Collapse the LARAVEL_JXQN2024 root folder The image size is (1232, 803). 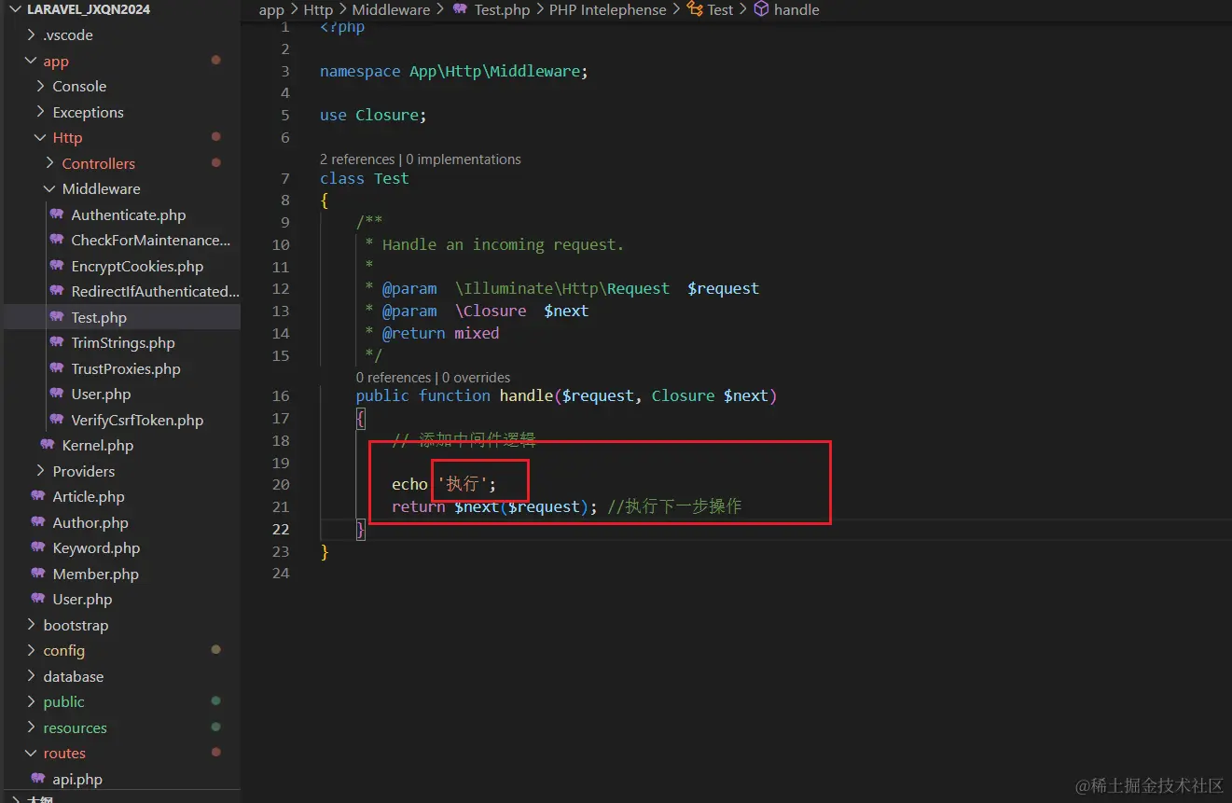(15, 9)
